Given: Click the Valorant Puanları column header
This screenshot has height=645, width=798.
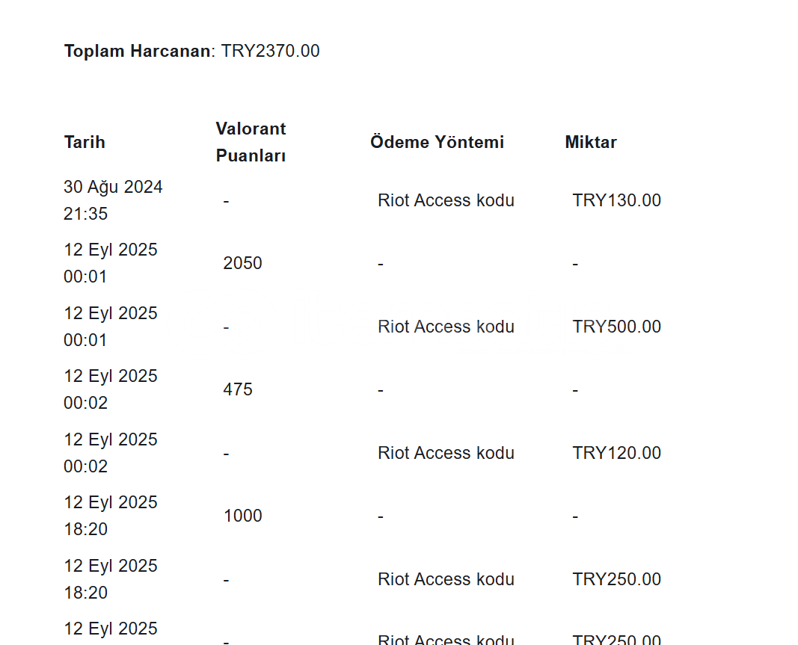Looking at the screenshot, I should coord(251,142).
